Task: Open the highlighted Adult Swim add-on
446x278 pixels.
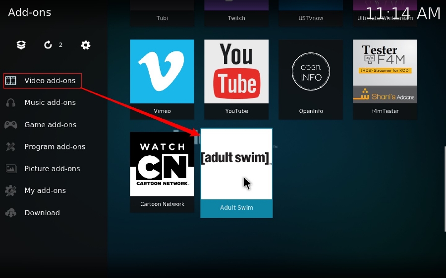Action: point(236,173)
